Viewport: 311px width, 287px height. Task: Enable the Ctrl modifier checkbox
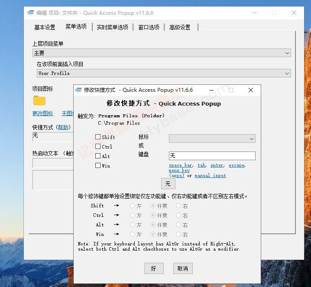[x=98, y=146]
